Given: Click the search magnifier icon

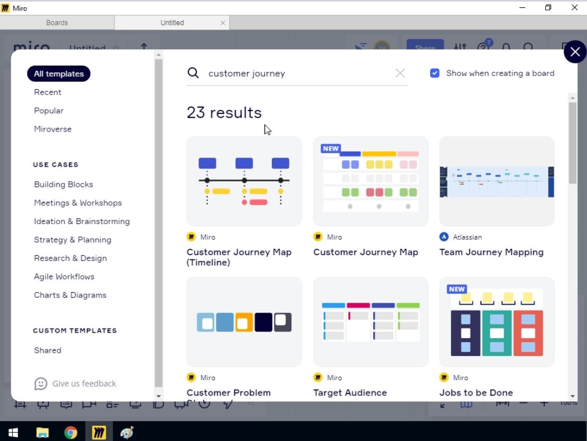Looking at the screenshot, I should tap(193, 73).
